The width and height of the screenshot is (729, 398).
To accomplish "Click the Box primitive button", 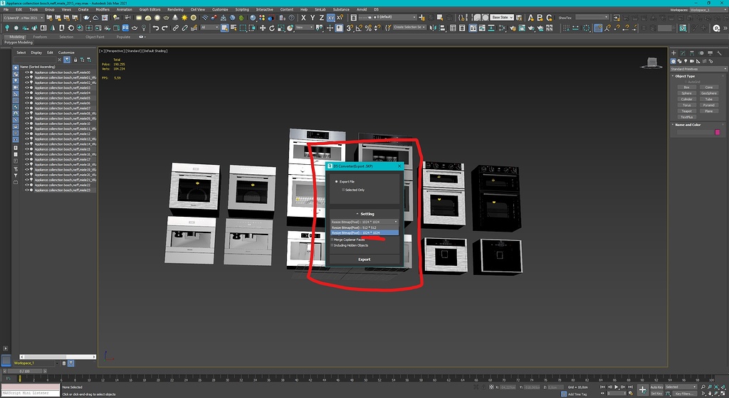I will click(686, 87).
